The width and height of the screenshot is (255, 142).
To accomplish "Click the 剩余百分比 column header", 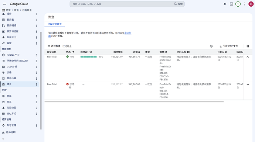I will click(x=86, y=52).
